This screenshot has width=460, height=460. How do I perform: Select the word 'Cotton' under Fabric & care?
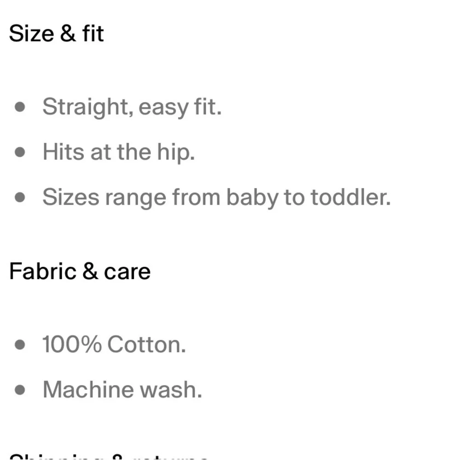144,345
